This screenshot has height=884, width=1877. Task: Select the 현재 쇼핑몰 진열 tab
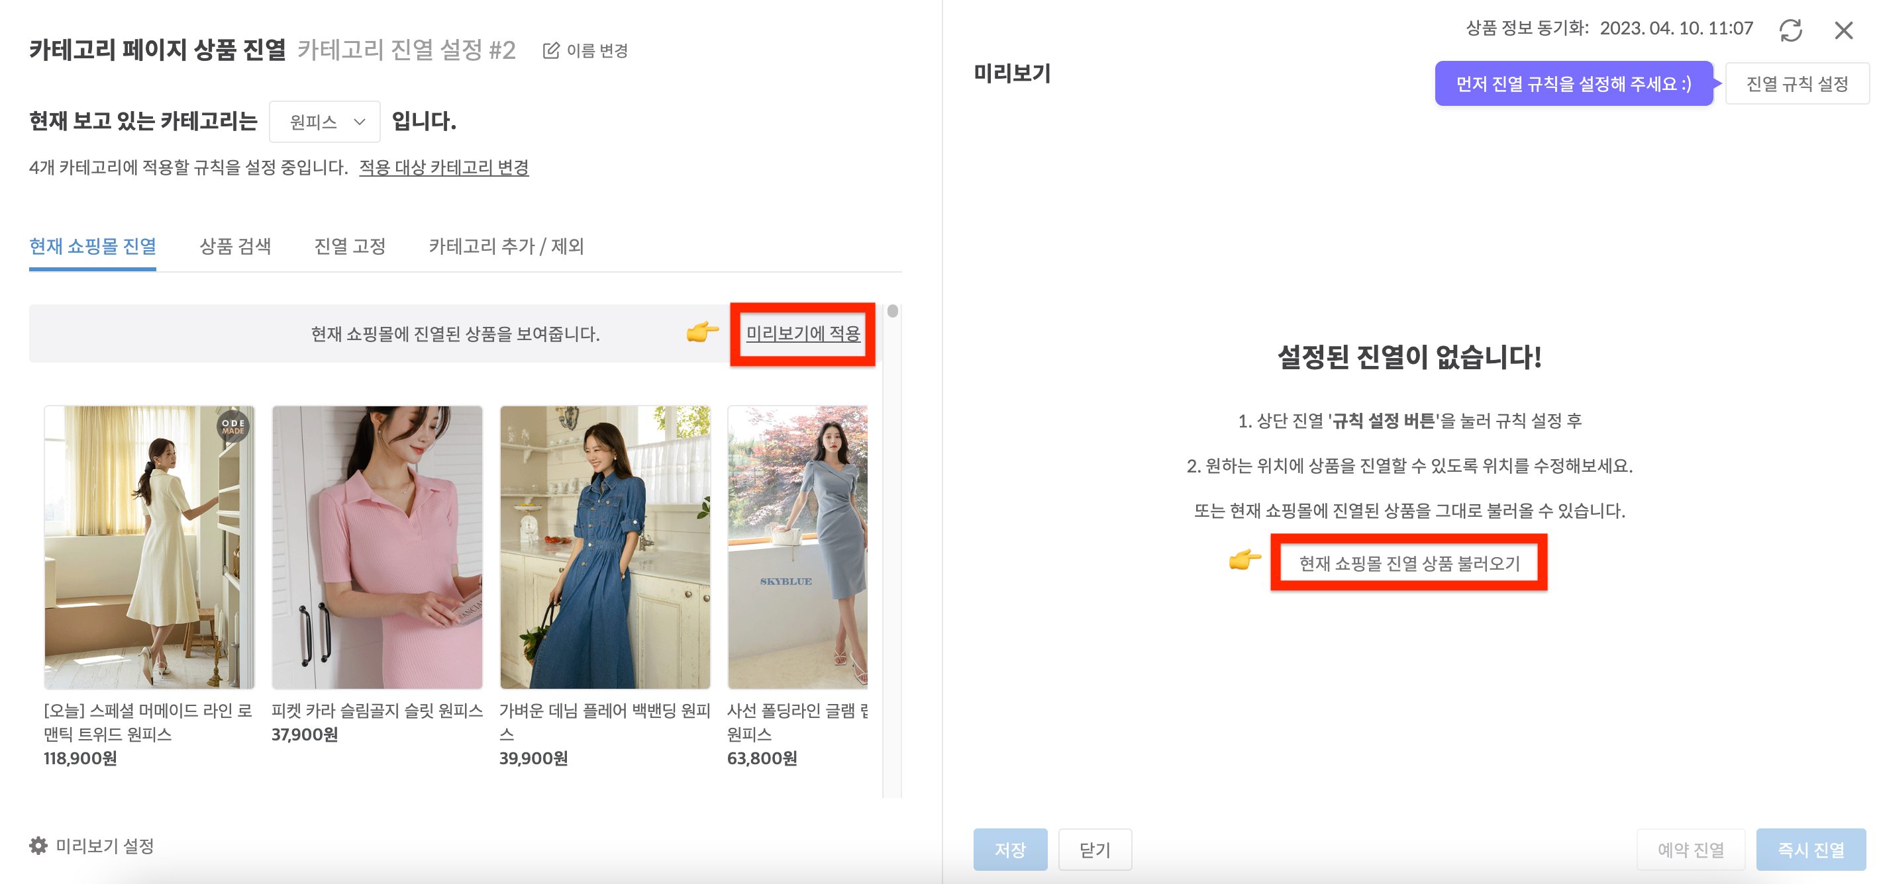click(x=91, y=247)
